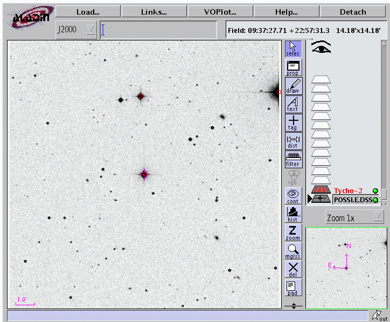Click the rgb composite tool
The image size is (390, 322).
[x=294, y=177]
